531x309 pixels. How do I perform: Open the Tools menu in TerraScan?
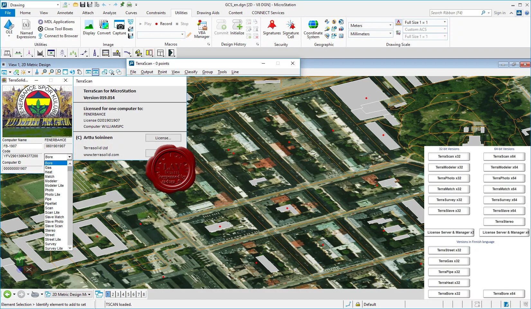click(x=222, y=72)
